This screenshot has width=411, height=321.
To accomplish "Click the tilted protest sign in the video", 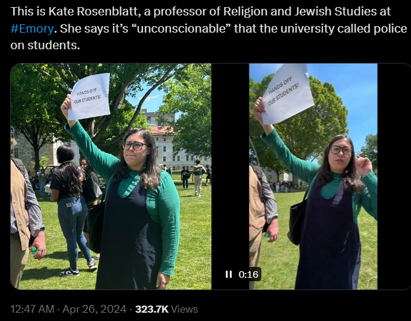I will pyautogui.click(x=286, y=93).
